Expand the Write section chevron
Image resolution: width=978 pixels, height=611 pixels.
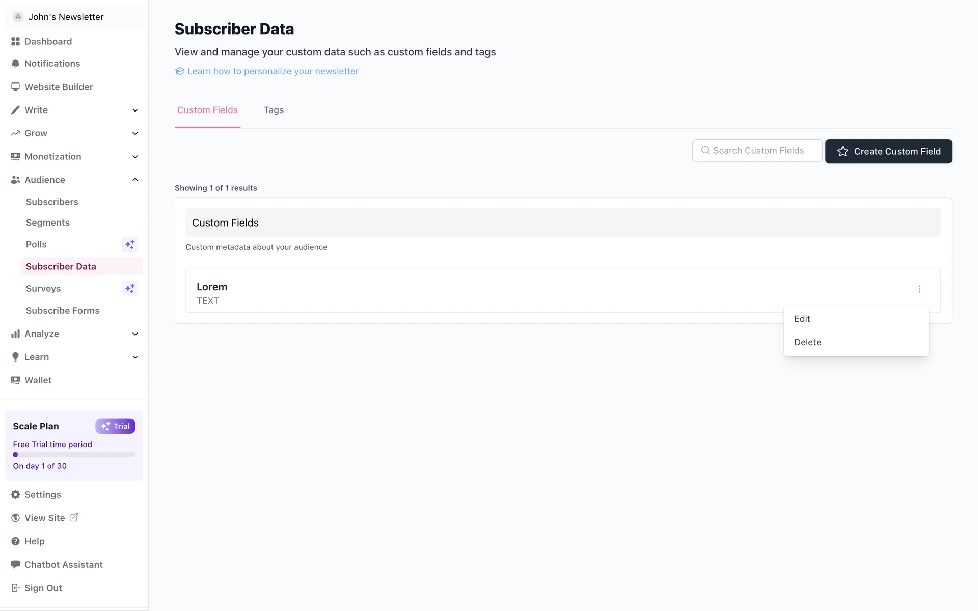[135, 110]
